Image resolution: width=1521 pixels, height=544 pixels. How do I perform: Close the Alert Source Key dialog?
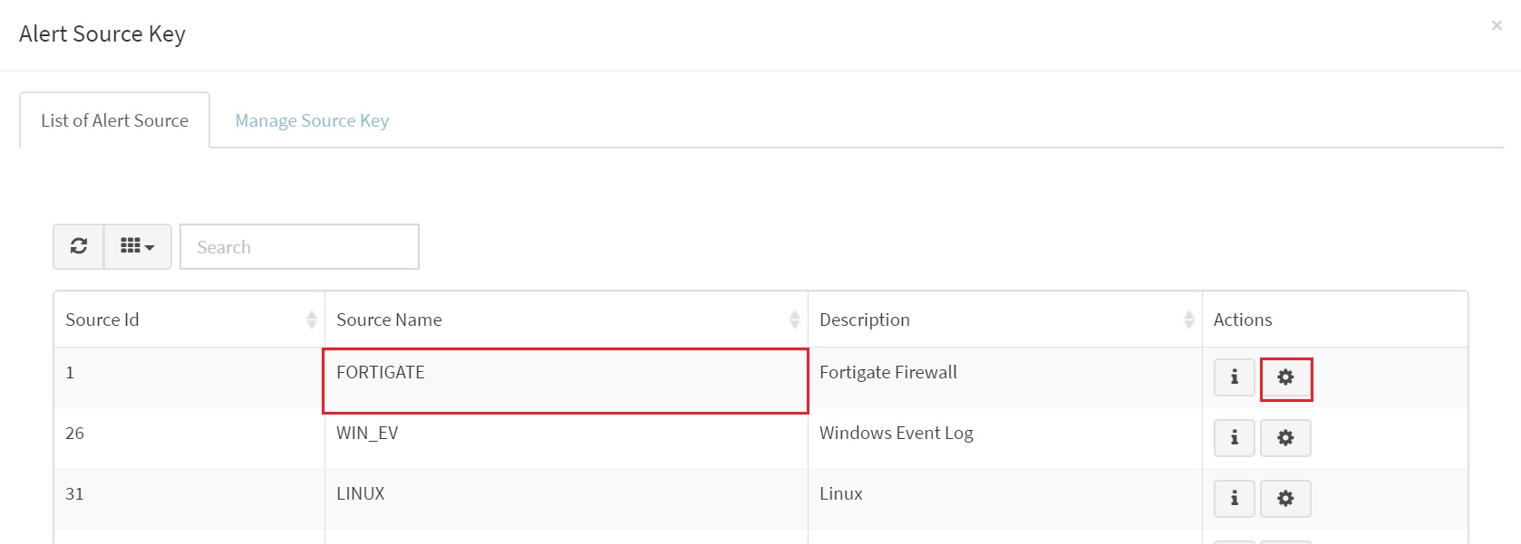pyautogui.click(x=1497, y=25)
